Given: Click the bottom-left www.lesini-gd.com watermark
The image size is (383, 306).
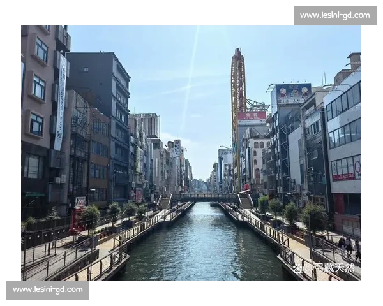Looking at the screenshot, I should (x=48, y=290).
